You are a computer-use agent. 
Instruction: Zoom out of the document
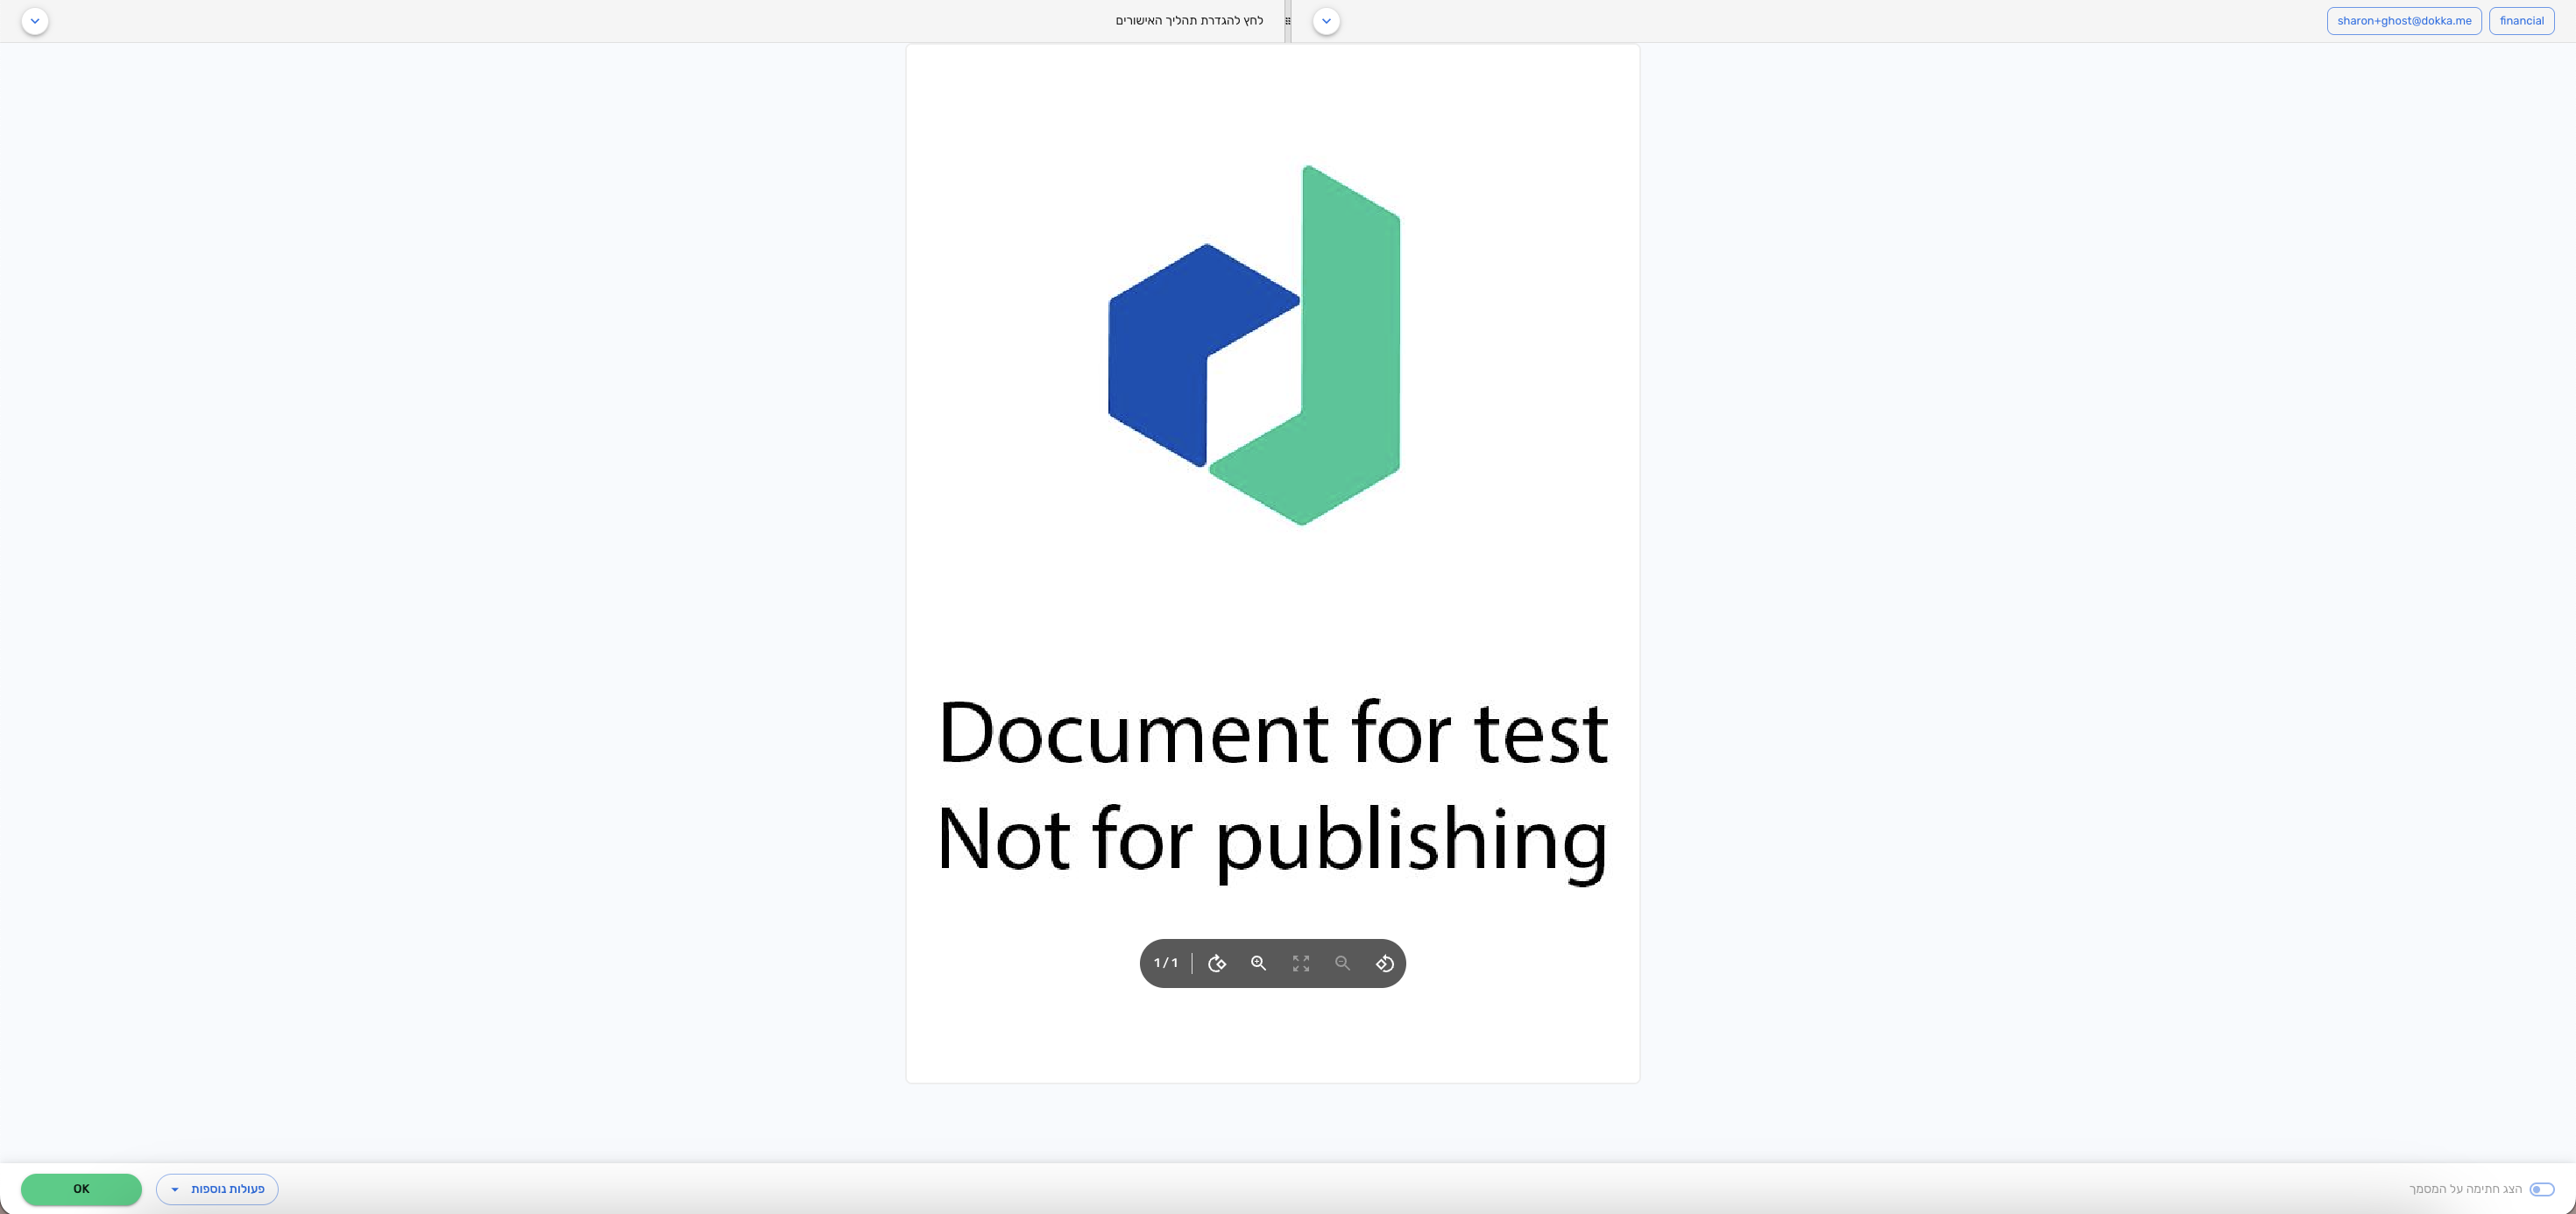click(x=1343, y=963)
